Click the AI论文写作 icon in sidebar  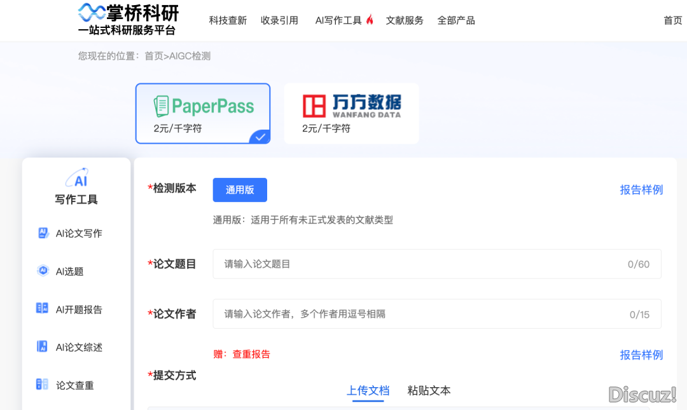pyautogui.click(x=43, y=233)
